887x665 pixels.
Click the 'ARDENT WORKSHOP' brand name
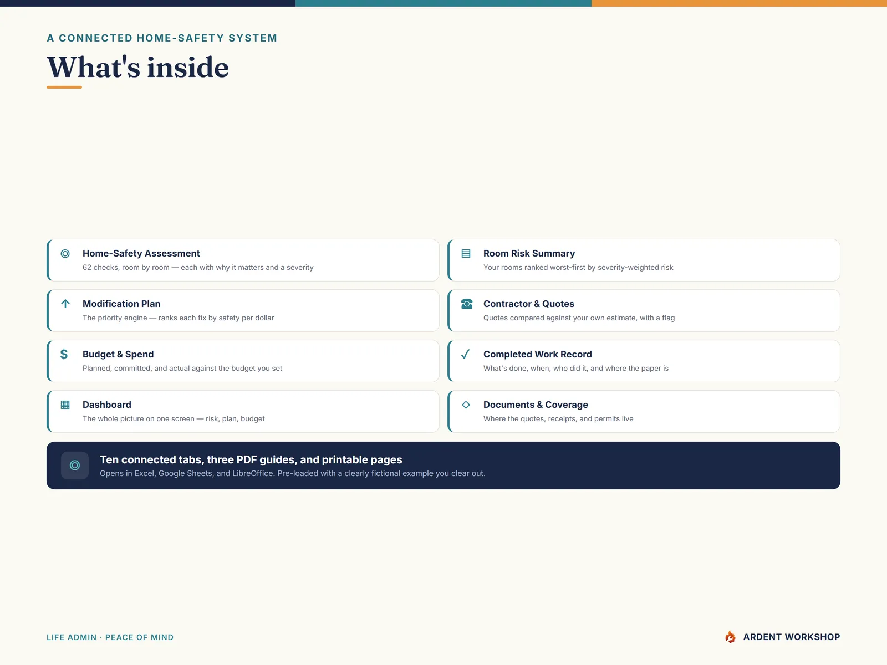(792, 637)
